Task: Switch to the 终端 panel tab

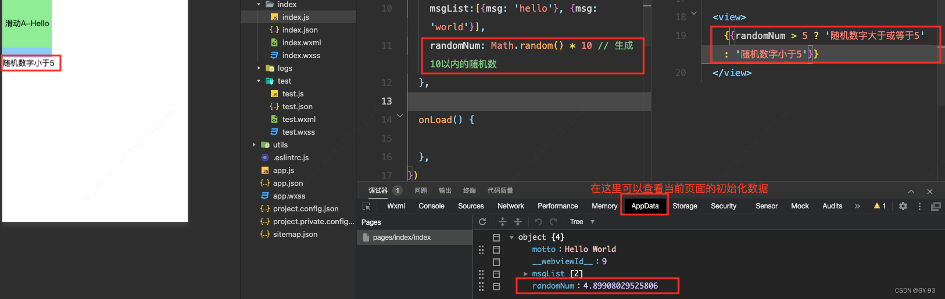Action: click(470, 190)
